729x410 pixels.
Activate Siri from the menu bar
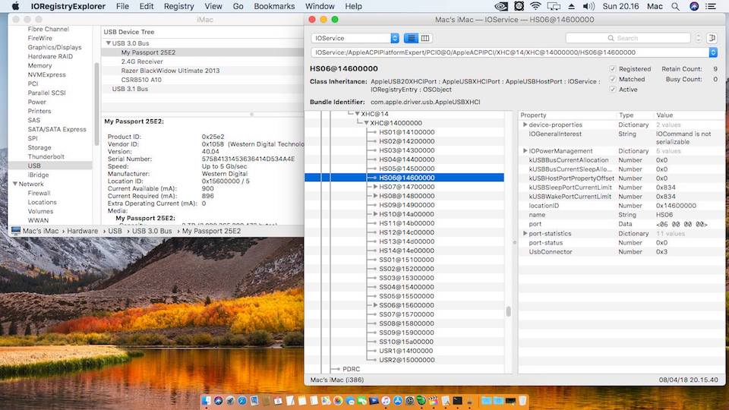pos(693,6)
